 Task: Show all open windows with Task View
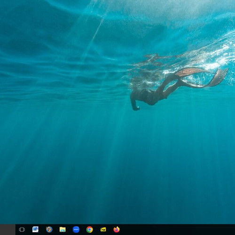click(x=22, y=230)
